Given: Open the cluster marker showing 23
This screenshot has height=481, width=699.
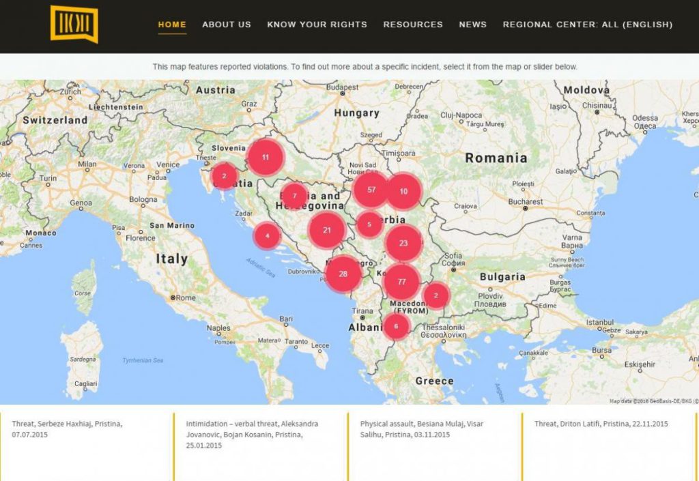Looking at the screenshot, I should tap(403, 243).
